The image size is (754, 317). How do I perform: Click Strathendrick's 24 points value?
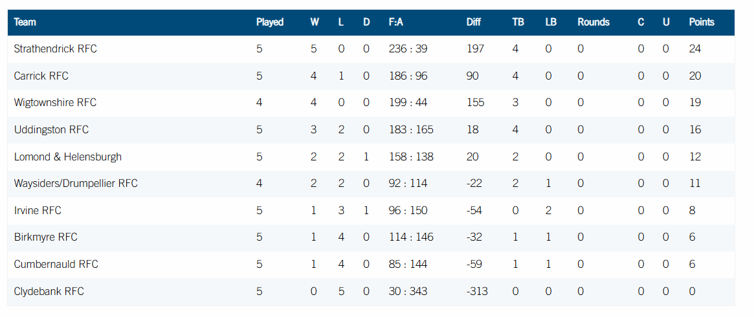[x=695, y=49]
